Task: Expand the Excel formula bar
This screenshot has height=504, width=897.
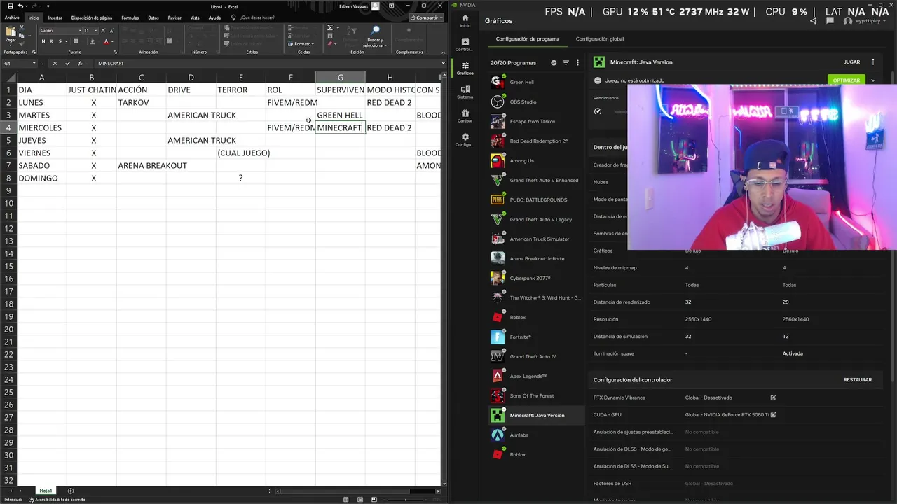Action: (x=444, y=64)
